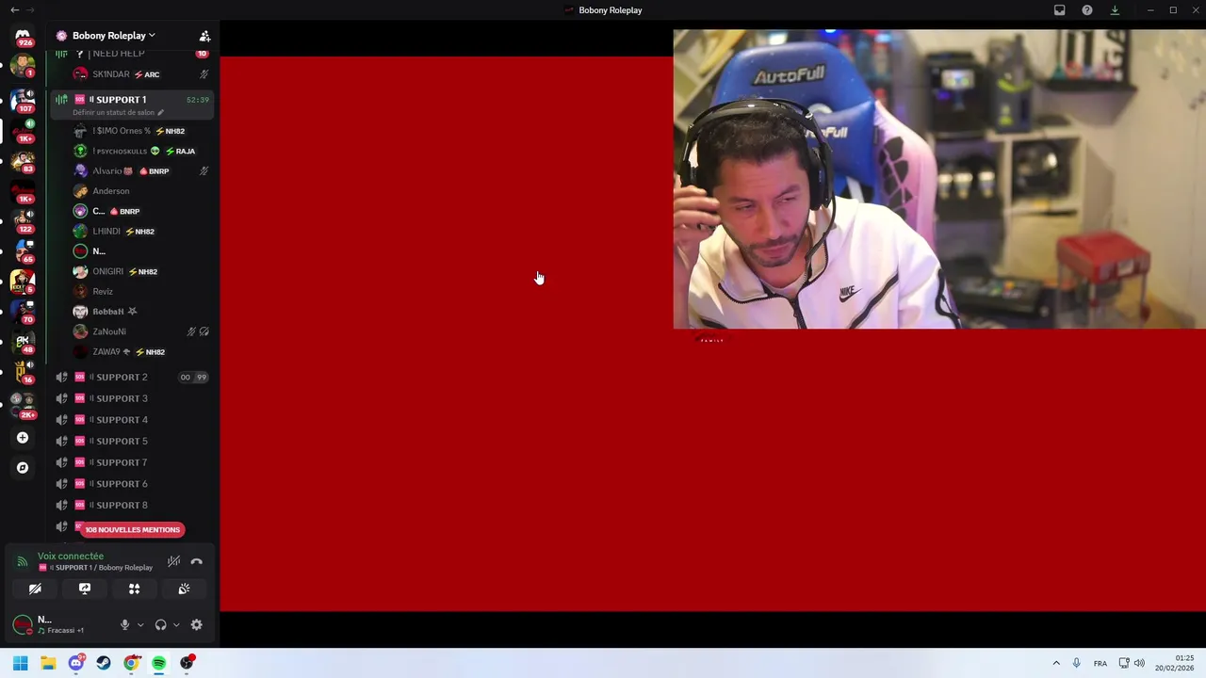This screenshot has width=1206, height=678.
Task: Click the invite members icon beside server name
Action: 204,36
